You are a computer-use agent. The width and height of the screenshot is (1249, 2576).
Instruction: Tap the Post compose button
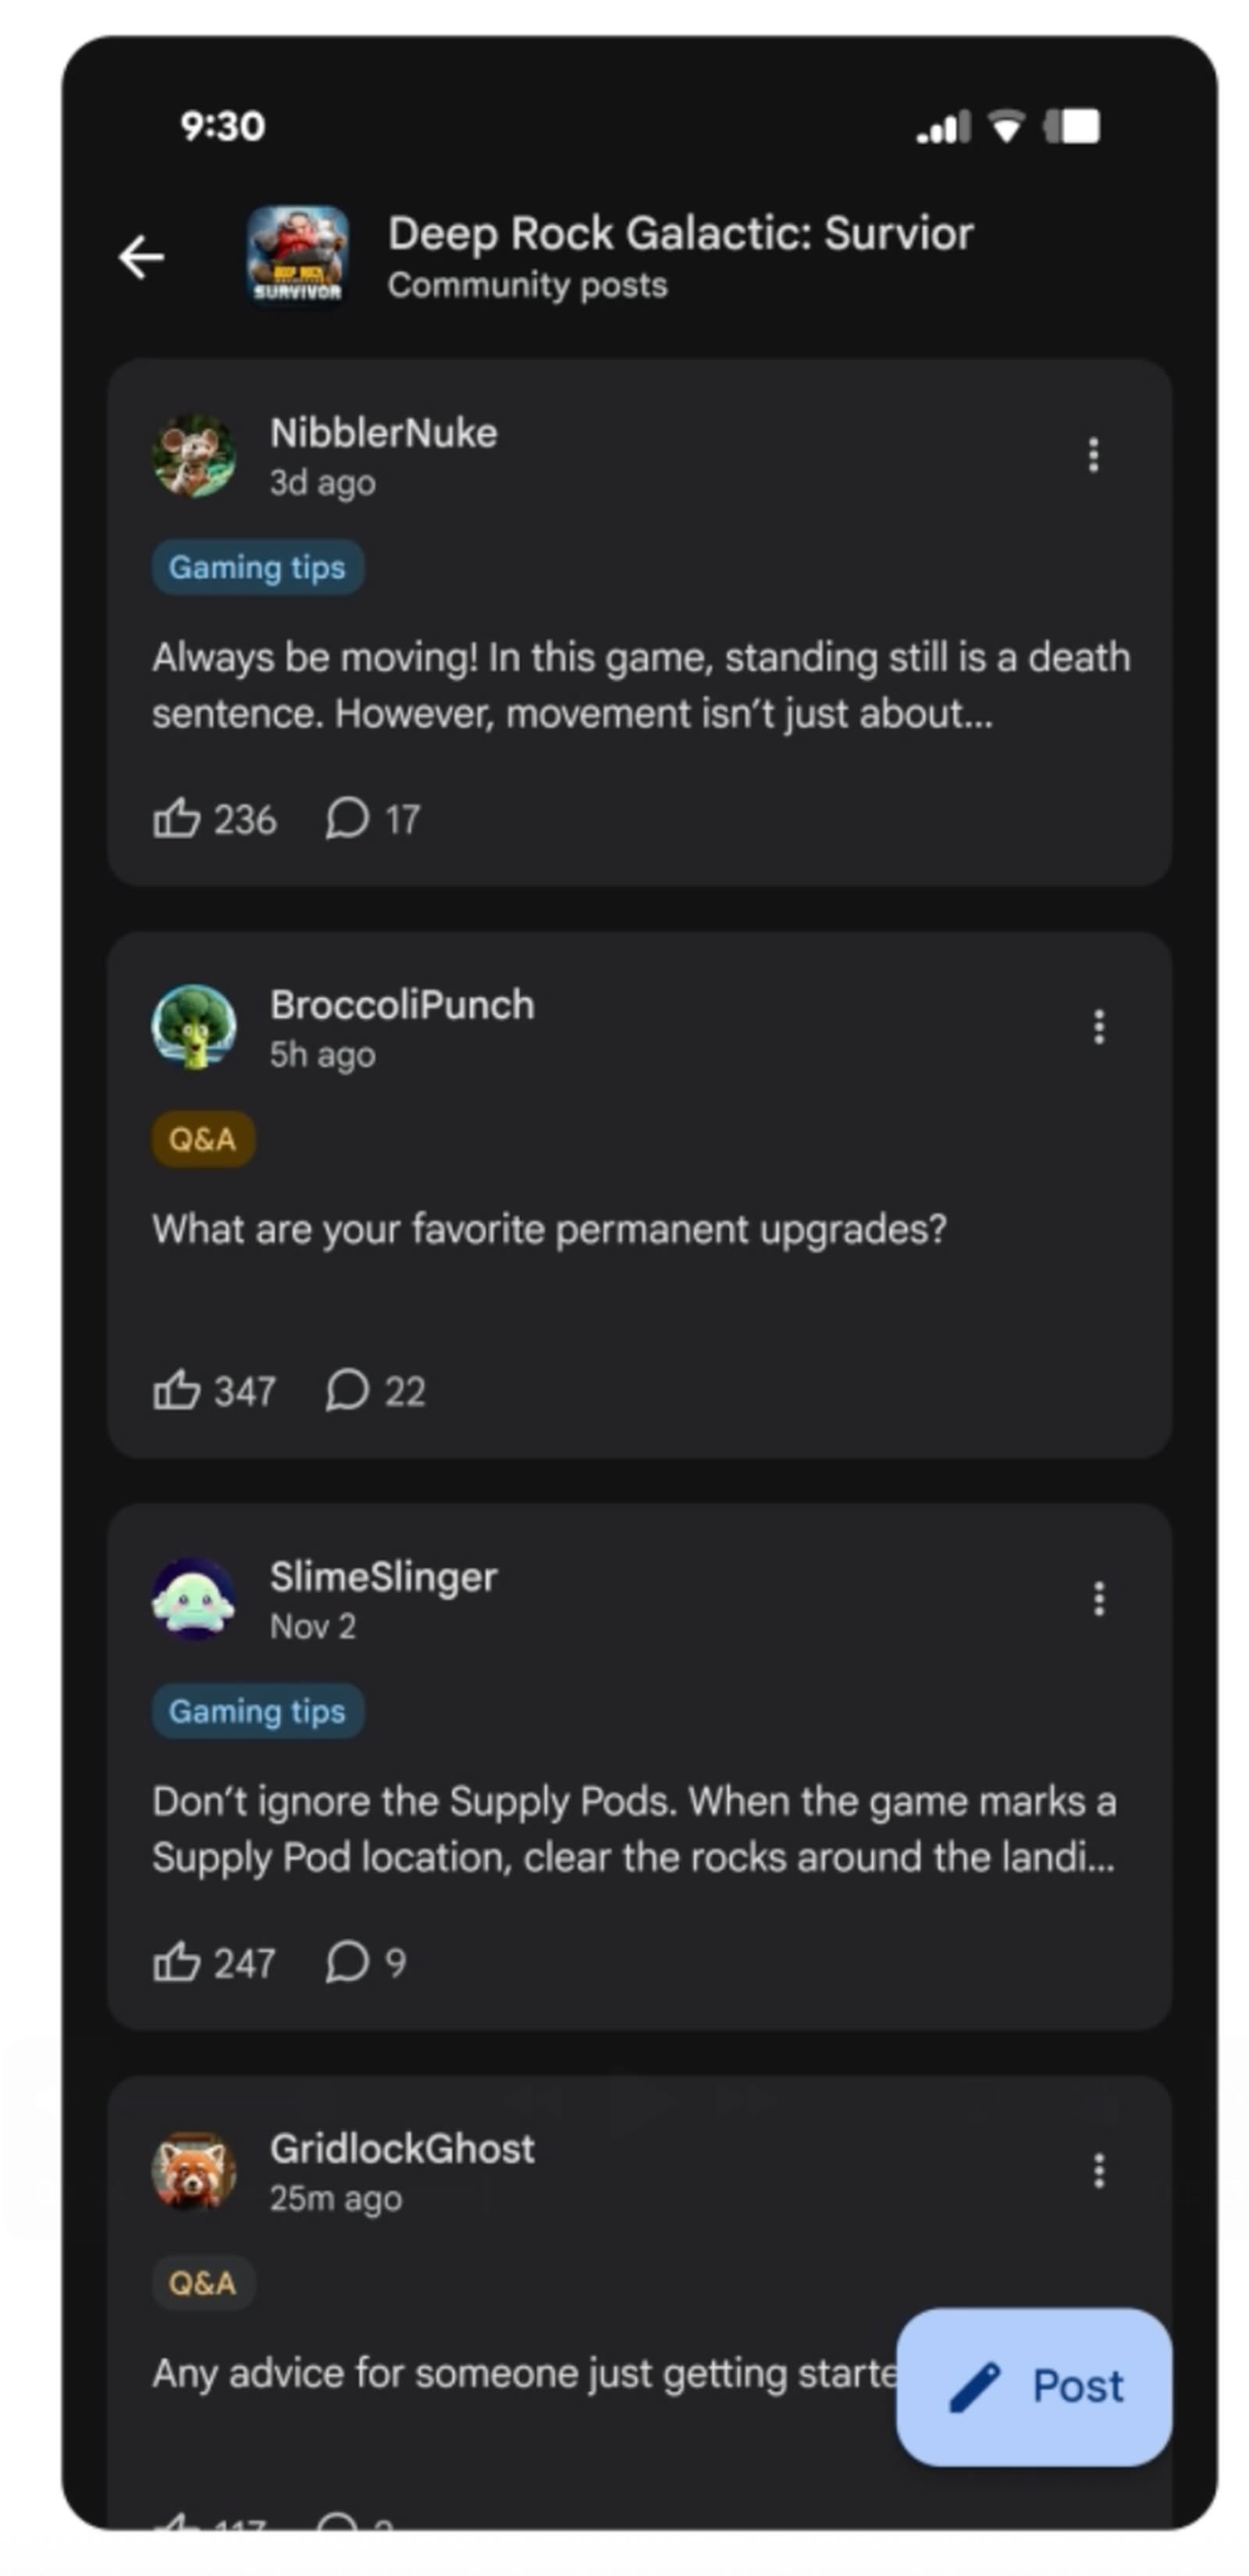(1033, 2386)
